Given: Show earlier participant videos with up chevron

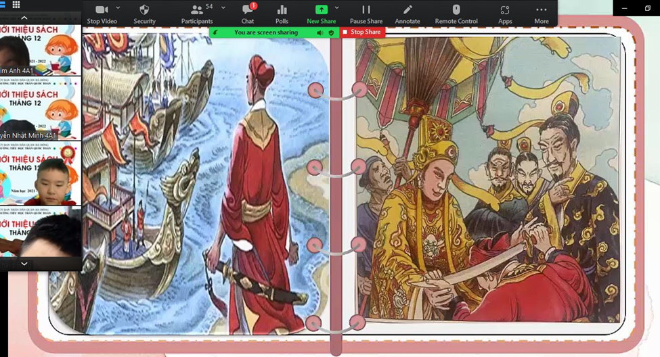Looking at the screenshot, I should (24, 18).
